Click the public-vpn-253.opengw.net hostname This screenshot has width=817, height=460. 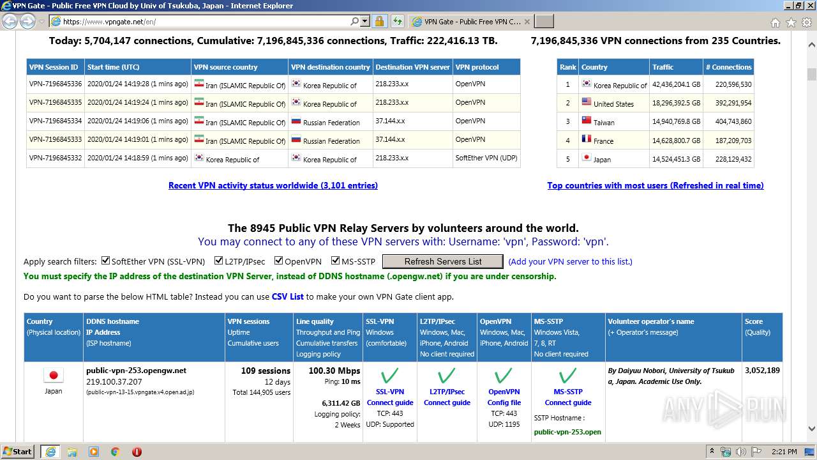tap(136, 371)
